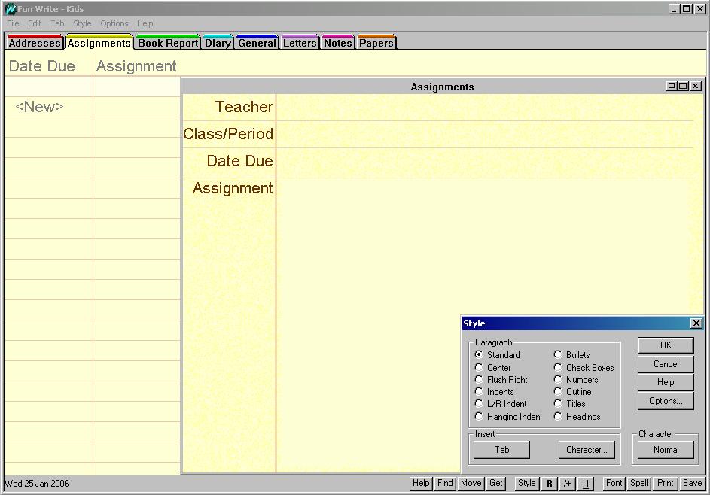Click the Assignment column header in list

[x=136, y=66]
